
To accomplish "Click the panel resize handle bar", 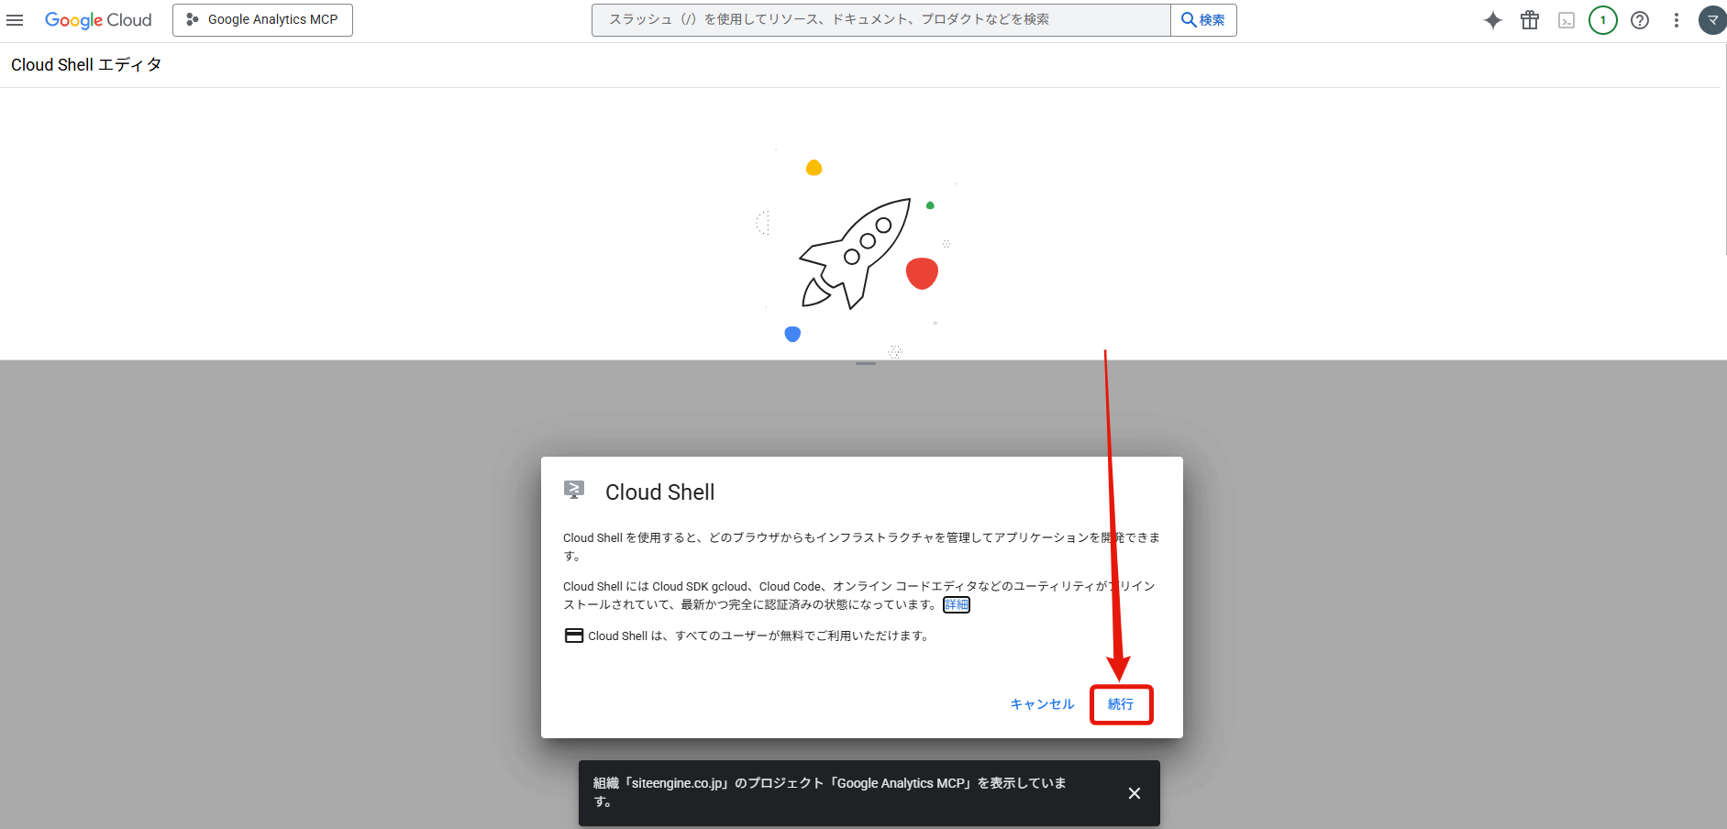I will tap(866, 364).
